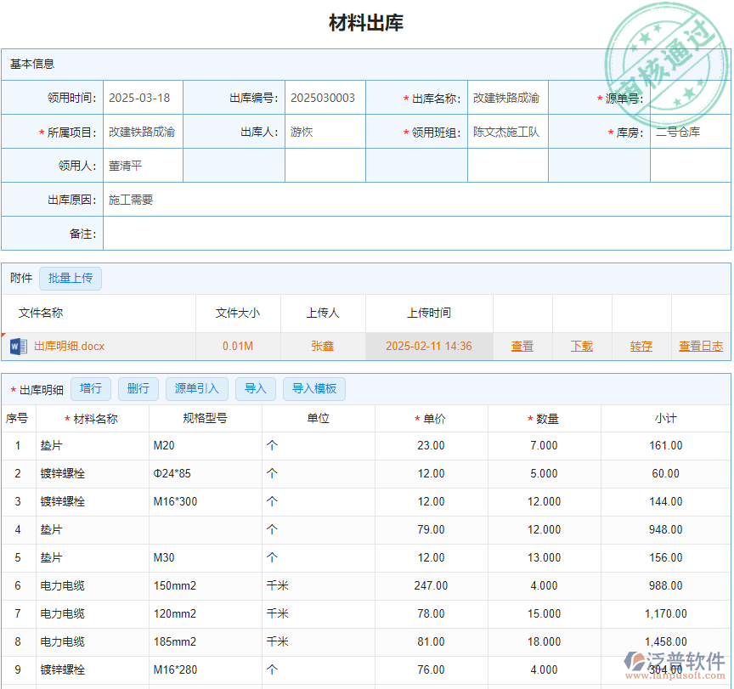Click the 转存 link for the attachment

641,347
